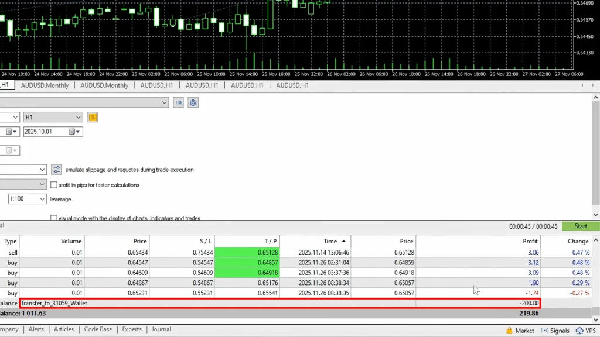Click the slippage emulation settings icon
The image size is (600, 337).
click(56, 170)
